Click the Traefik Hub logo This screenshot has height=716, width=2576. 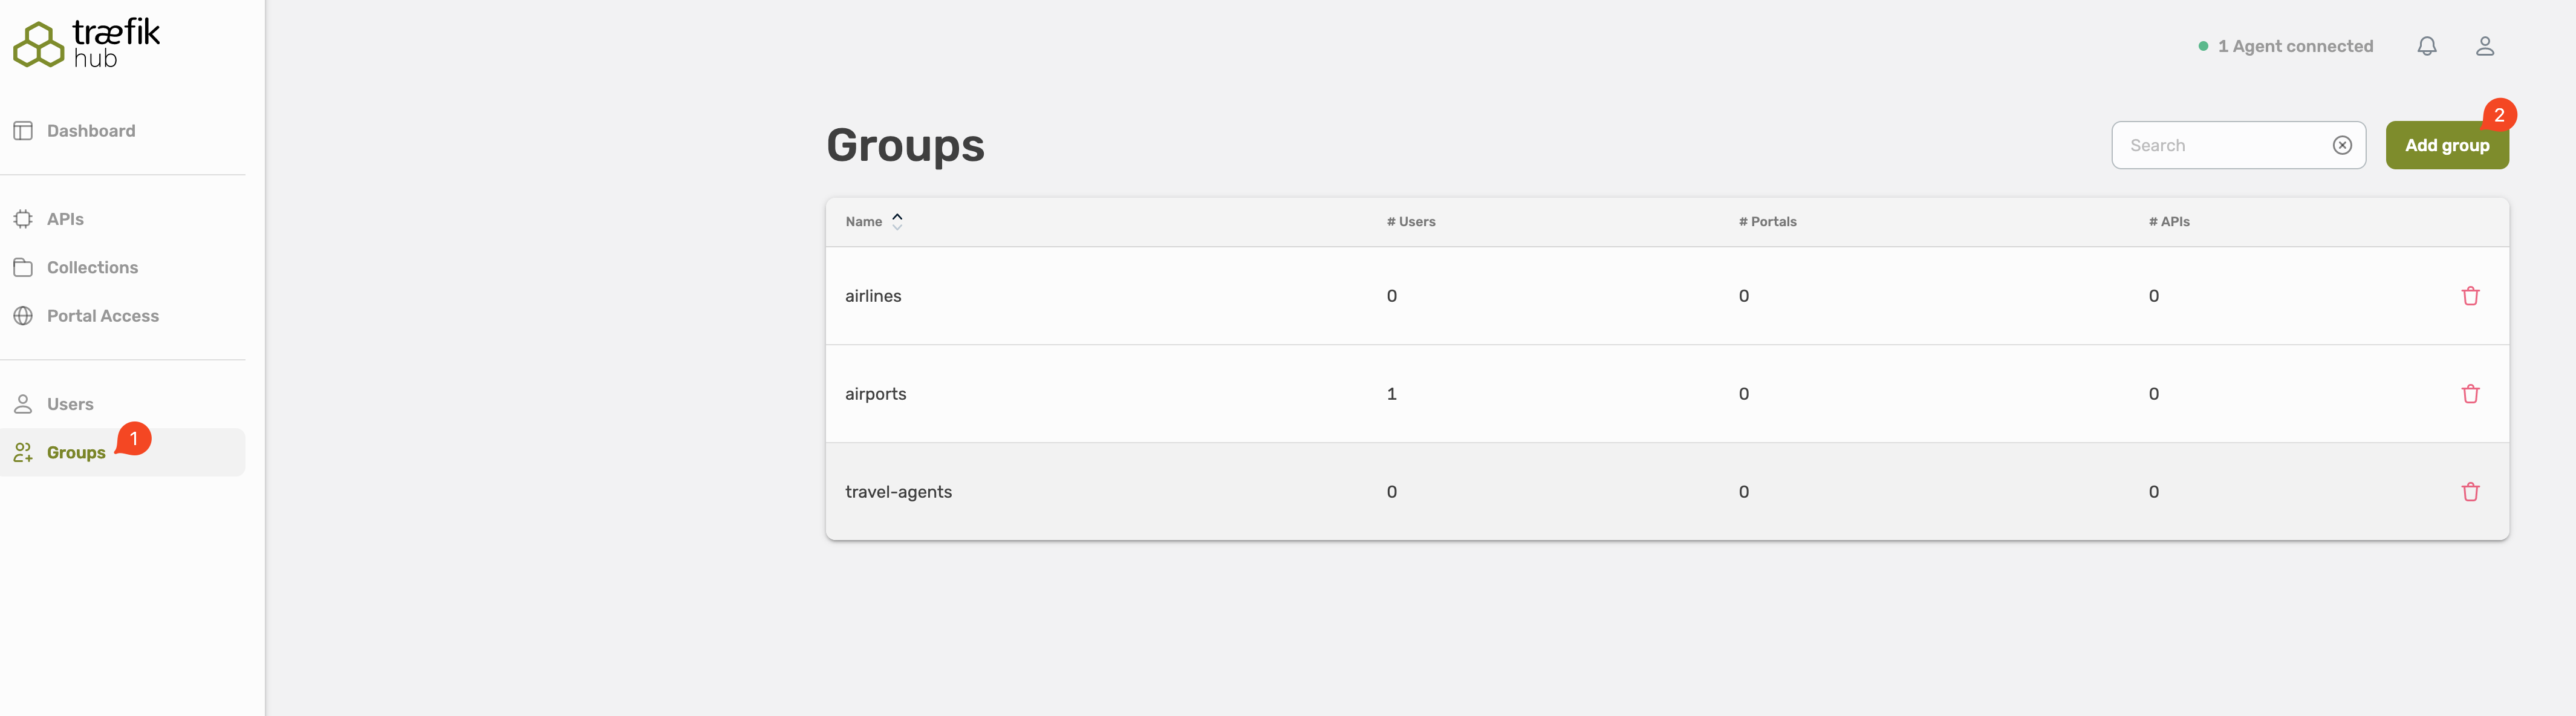[x=86, y=43]
